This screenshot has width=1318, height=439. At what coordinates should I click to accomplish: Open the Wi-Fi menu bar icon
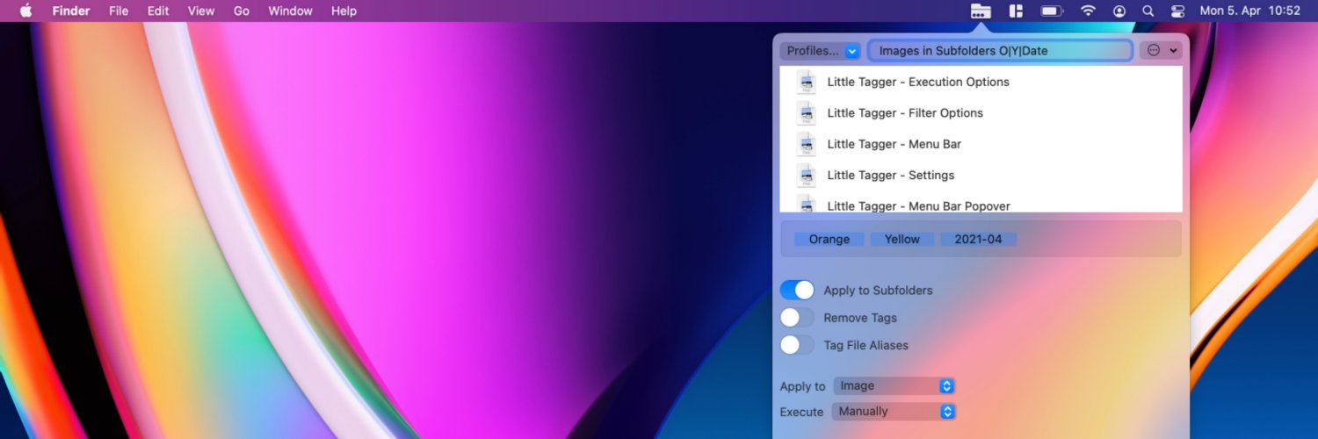click(1088, 11)
